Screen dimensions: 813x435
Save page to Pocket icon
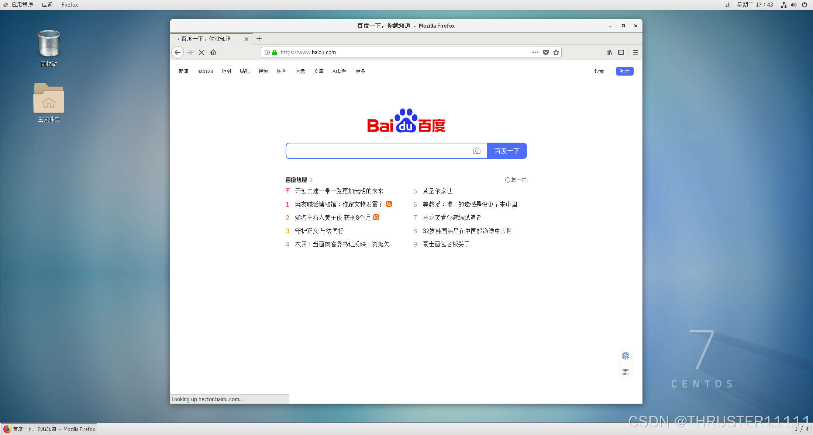point(546,52)
